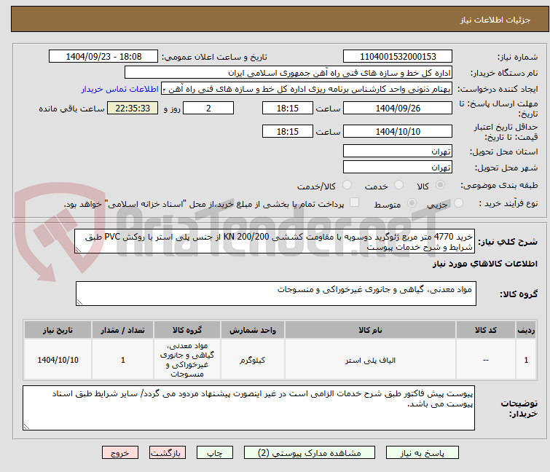Screen dimensions: 550x472
Task: Click the گروه کالا text area
Action: 275,294
